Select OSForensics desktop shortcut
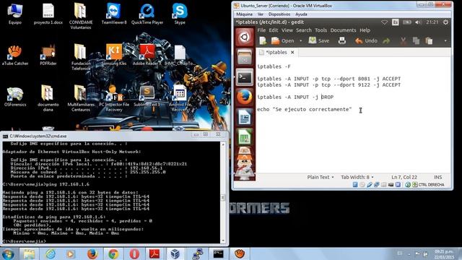Image resolution: width=462 pixels, height=260 pixels. 15,96
